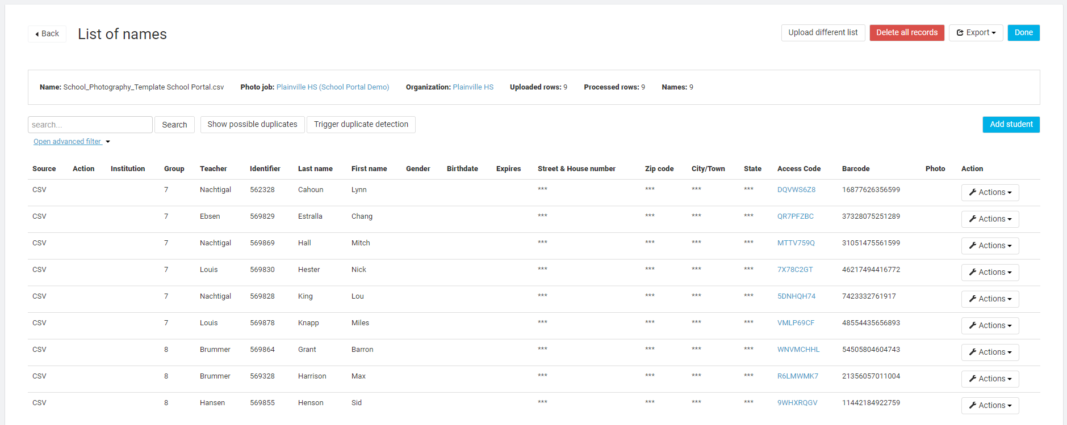Click the Access Code column header
The width and height of the screenshot is (1067, 425).
pos(799,169)
